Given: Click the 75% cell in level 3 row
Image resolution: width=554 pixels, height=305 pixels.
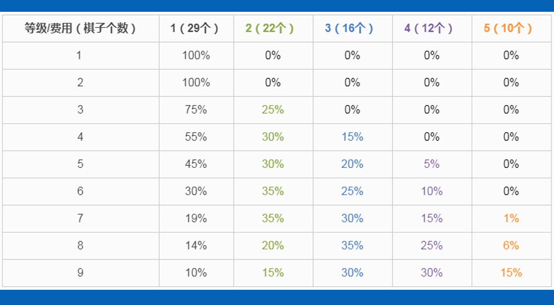Looking at the screenshot, I should point(195,110).
